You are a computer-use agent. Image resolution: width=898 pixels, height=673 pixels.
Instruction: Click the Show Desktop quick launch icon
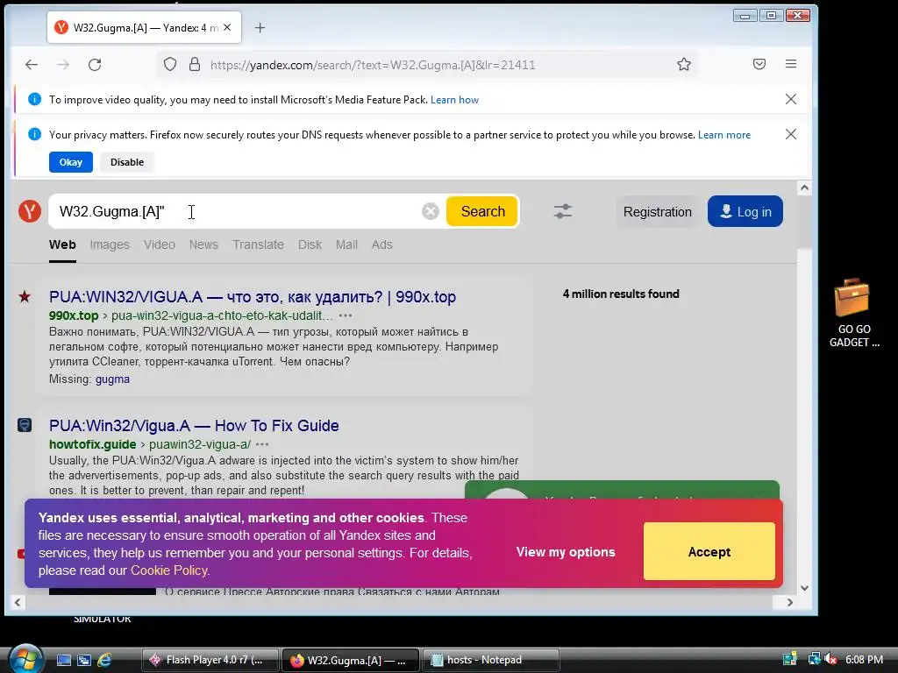(x=63, y=660)
